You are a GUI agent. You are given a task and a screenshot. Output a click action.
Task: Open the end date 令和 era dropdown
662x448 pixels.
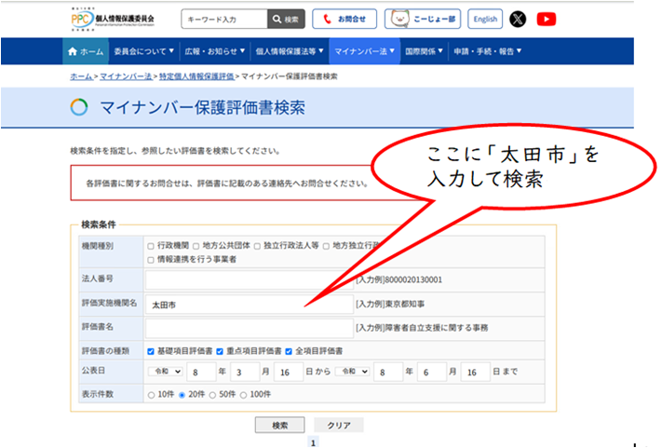352,372
